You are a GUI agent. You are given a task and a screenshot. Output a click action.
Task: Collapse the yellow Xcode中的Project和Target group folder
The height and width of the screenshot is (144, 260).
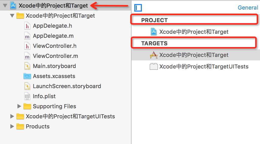[12, 16]
